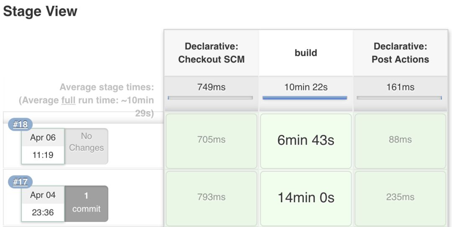Click the 1 commit box for build #17
452x227 pixels.
(86, 204)
